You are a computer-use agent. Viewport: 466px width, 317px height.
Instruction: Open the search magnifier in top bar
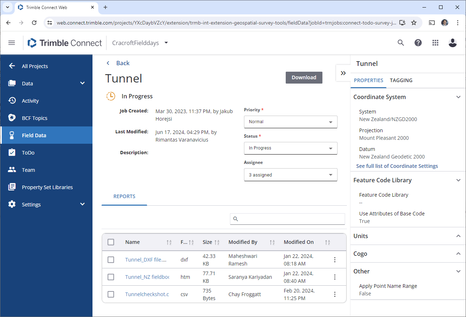pos(401,43)
